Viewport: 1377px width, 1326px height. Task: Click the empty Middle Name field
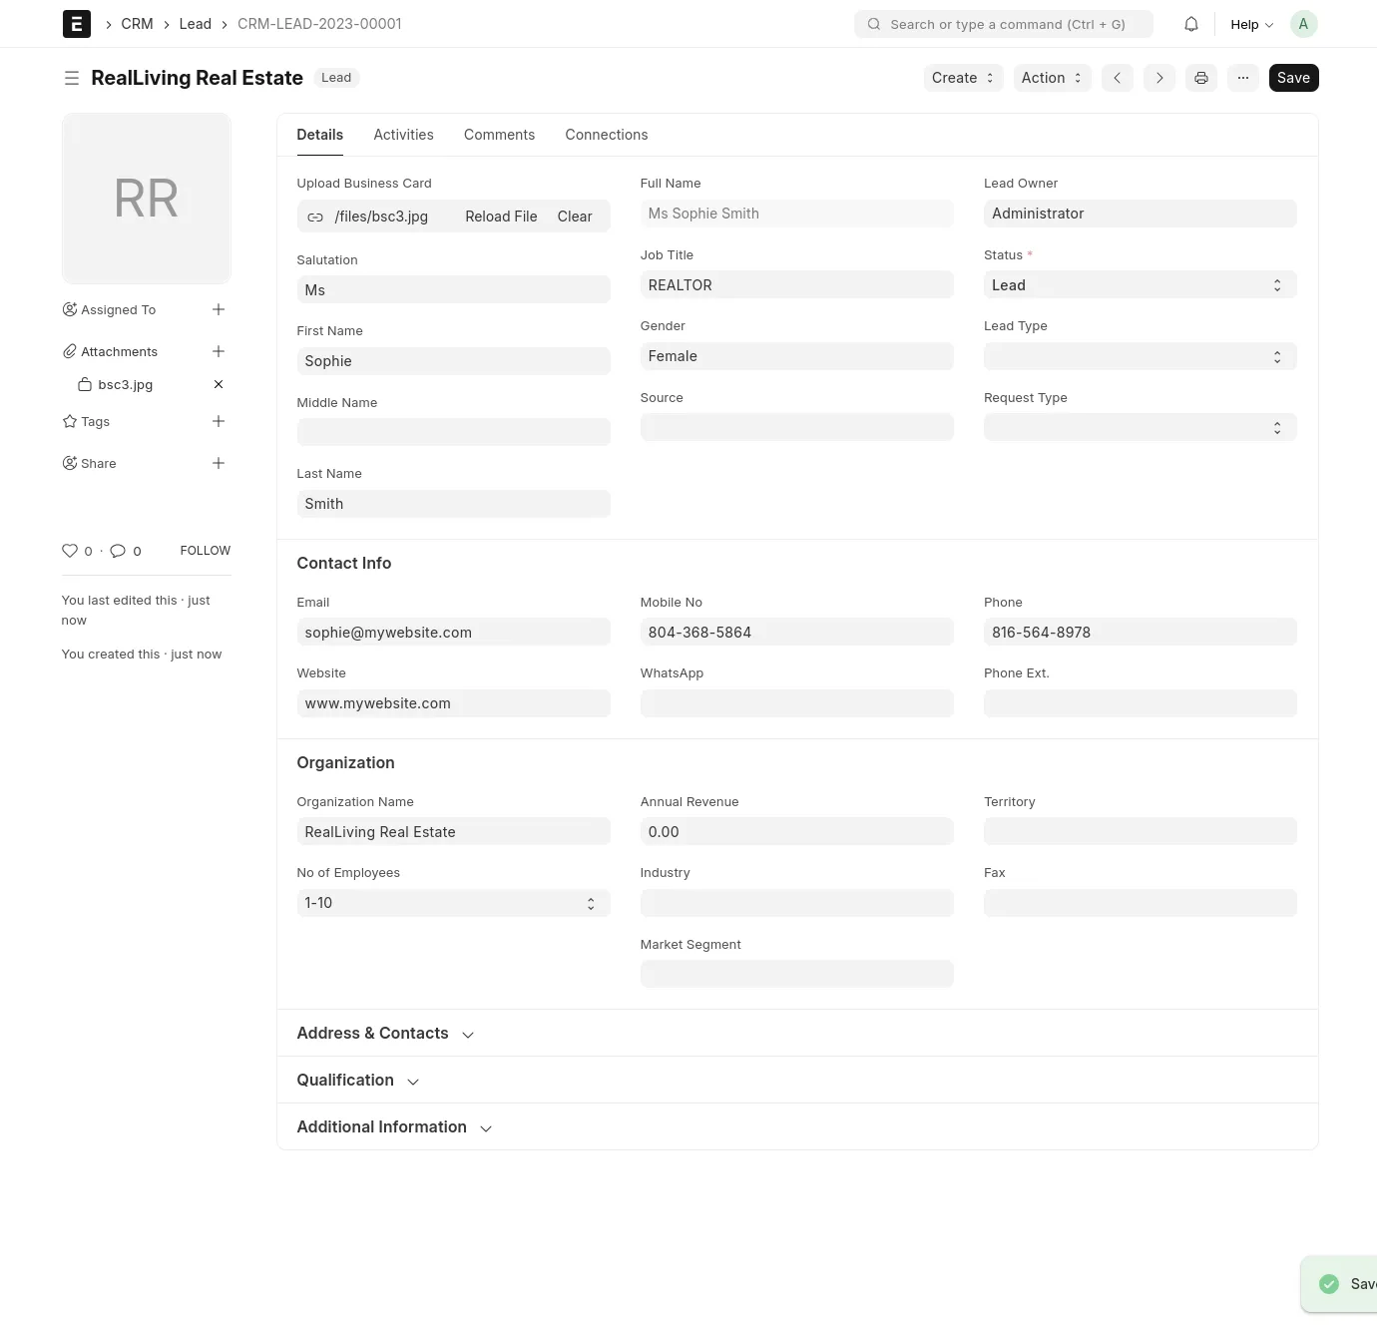pos(453,433)
